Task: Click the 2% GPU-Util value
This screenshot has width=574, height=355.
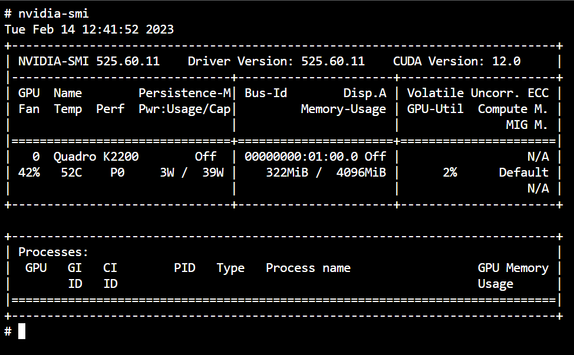Action: coord(450,172)
